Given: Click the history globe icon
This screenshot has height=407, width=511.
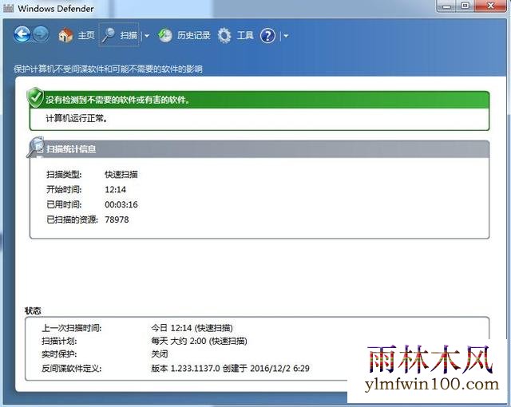Looking at the screenshot, I should click(165, 35).
